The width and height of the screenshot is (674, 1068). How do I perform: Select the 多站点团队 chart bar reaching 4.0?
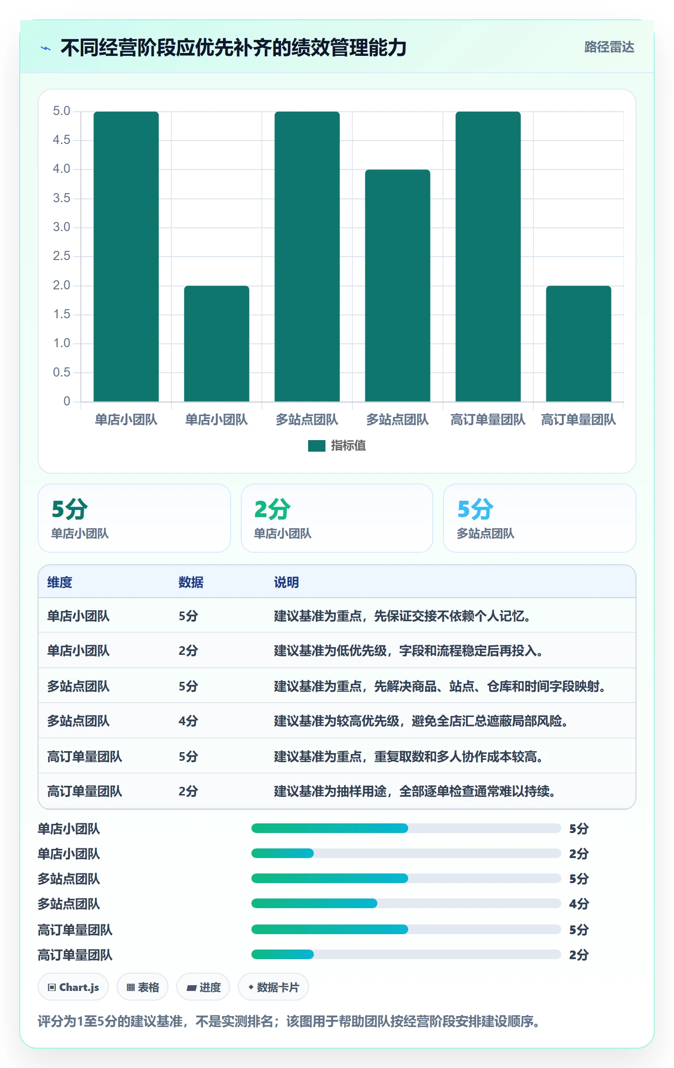pyautogui.click(x=398, y=286)
